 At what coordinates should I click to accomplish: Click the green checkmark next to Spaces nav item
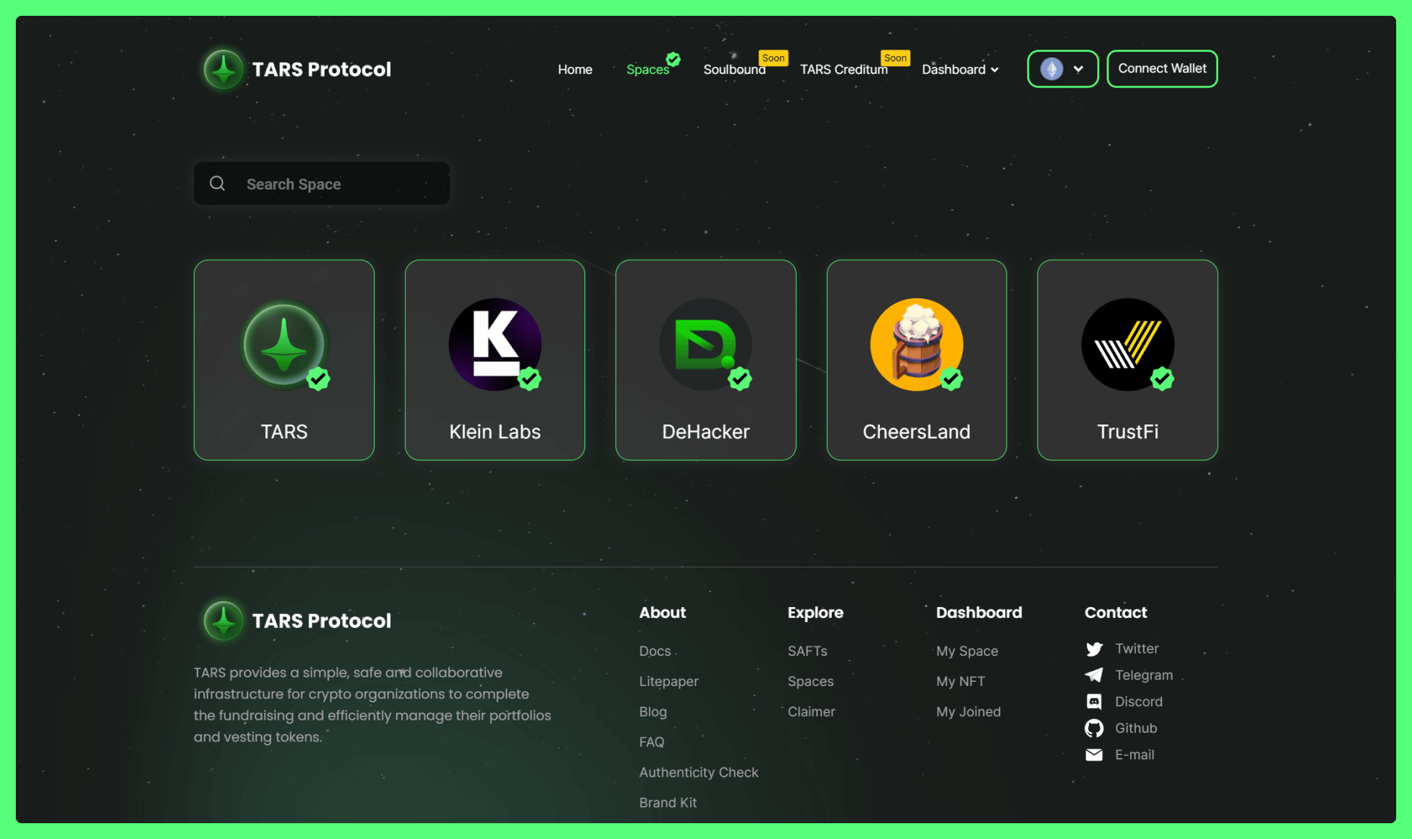pyautogui.click(x=672, y=60)
